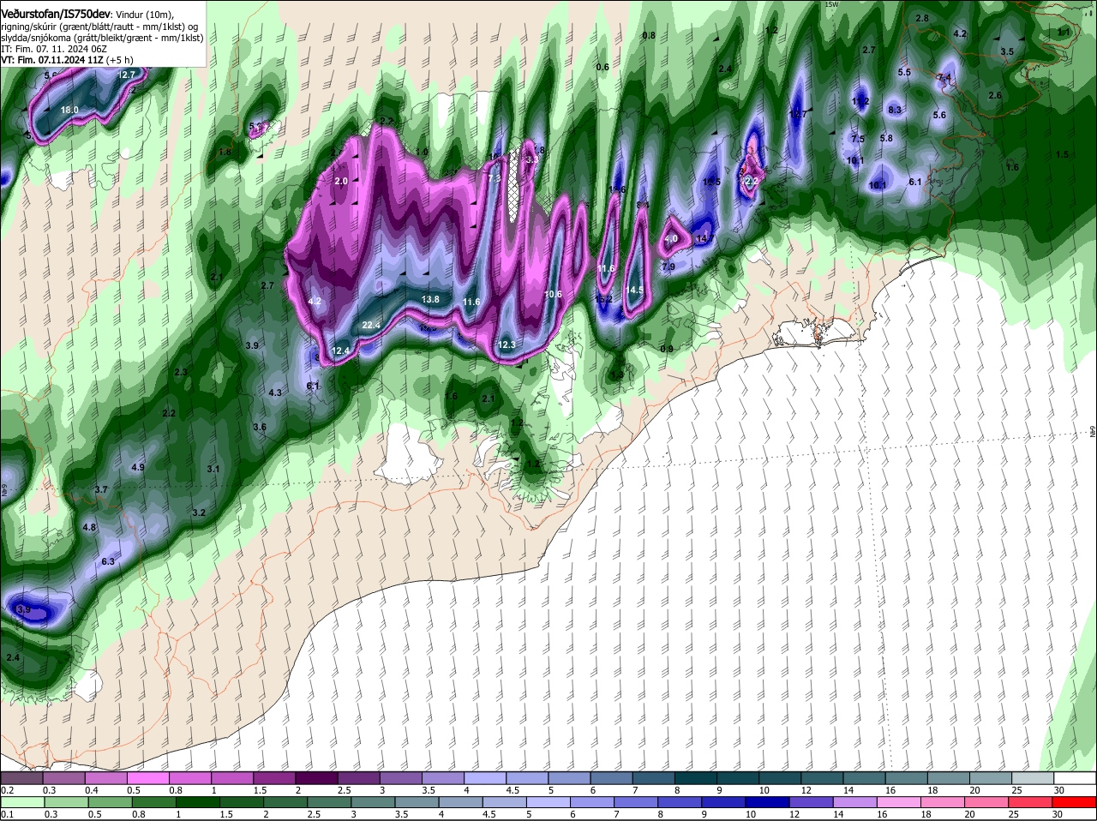Image resolution: width=1097 pixels, height=821 pixels.
Task: Click the 15W longitude label
Action: [x=830, y=4]
